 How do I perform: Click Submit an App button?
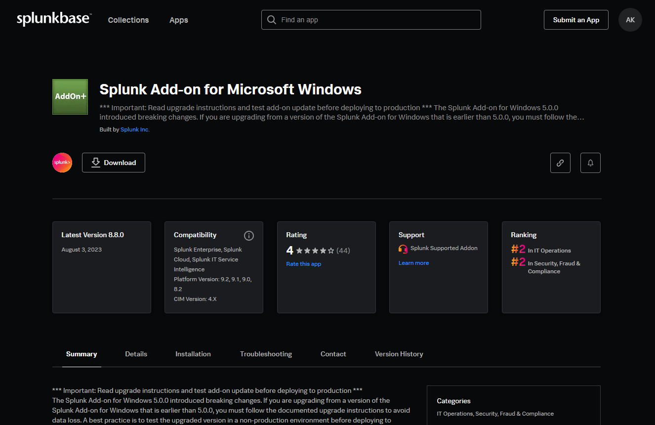tap(576, 20)
